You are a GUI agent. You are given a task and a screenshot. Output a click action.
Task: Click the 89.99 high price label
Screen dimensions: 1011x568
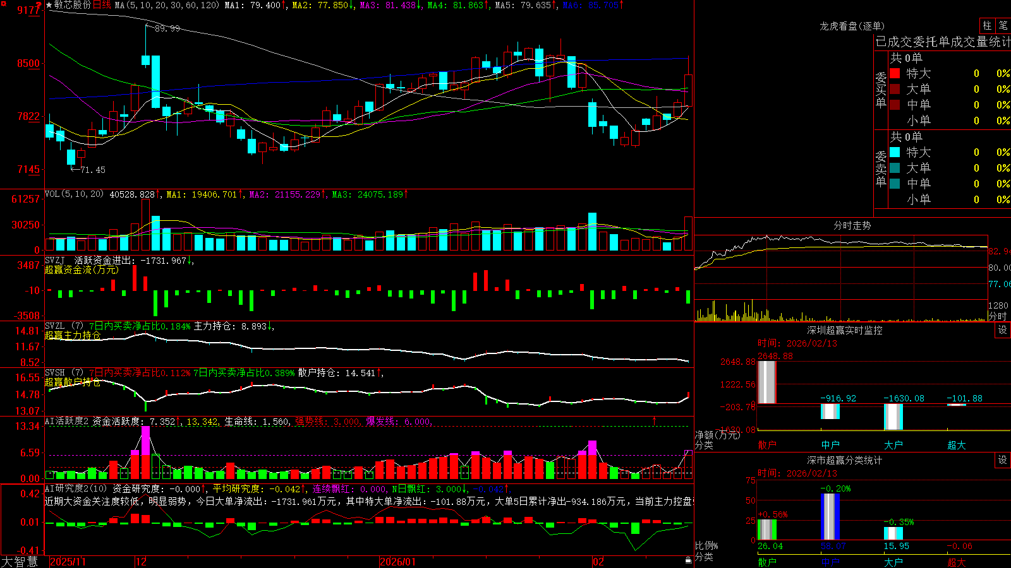coord(167,28)
